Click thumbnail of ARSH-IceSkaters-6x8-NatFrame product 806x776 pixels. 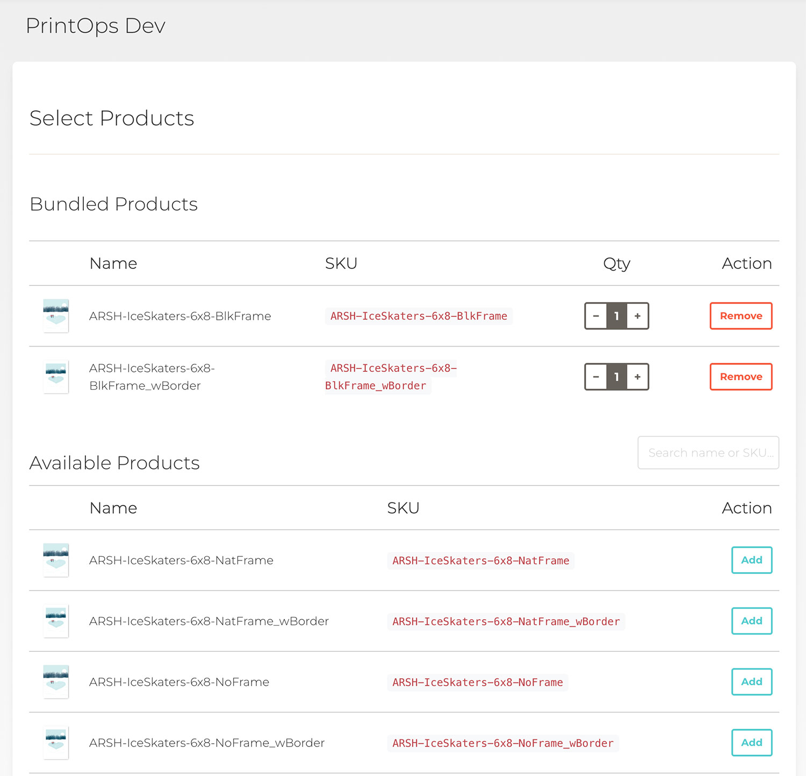coord(56,561)
